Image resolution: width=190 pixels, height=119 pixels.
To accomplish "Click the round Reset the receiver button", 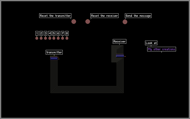I will [x=88, y=21].
